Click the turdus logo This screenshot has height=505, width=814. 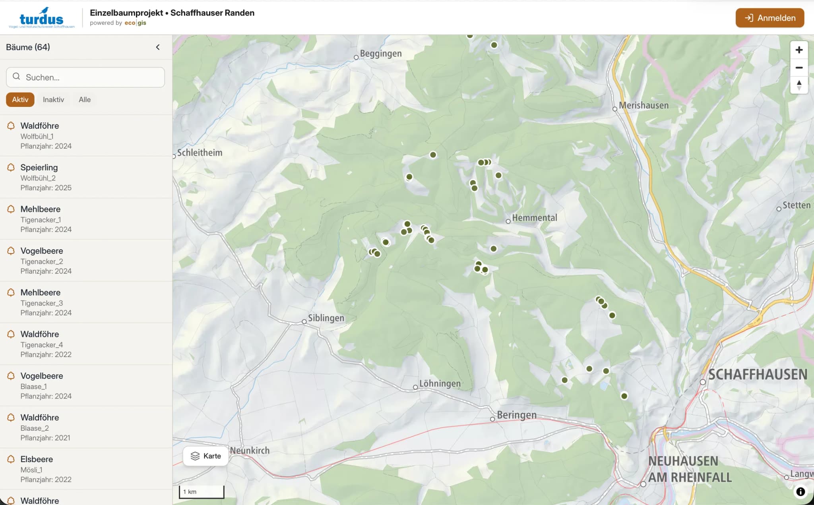(x=41, y=18)
